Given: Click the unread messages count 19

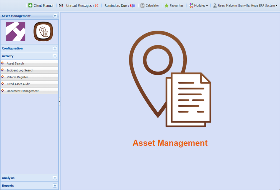Looking at the screenshot, I should coord(96,6).
